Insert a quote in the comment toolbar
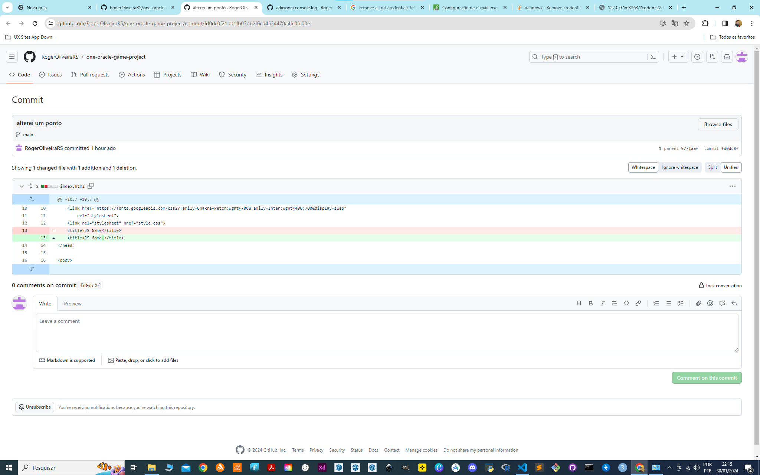The height and width of the screenshot is (475, 760). point(615,303)
